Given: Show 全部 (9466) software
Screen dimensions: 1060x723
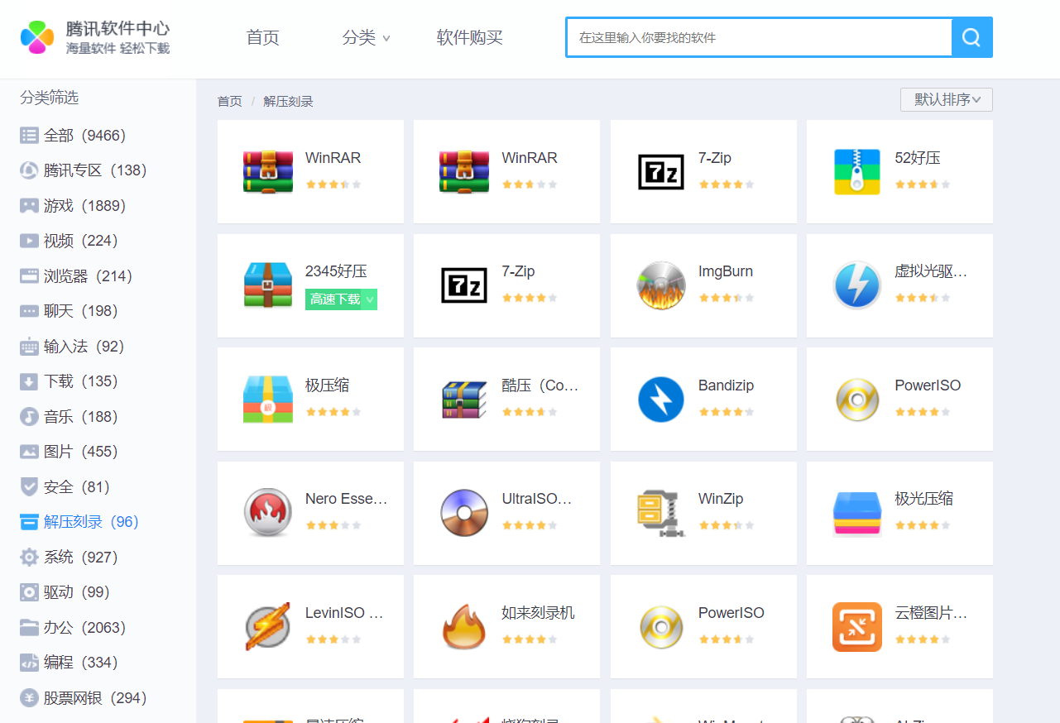Looking at the screenshot, I should tap(73, 136).
